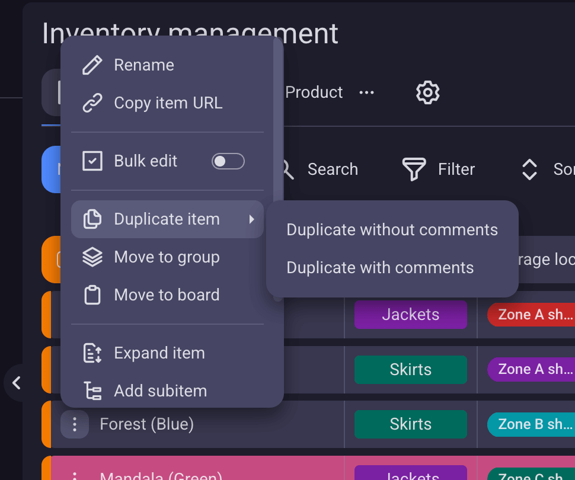Choose Duplicate without comments
This screenshot has width=575, height=480.
pos(392,229)
